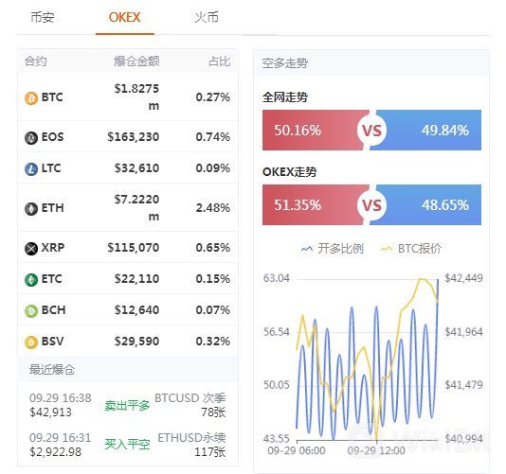Viewport: 506px width, 474px height.
Task: Toggle the BTC报价 chart legend
Action: [x=411, y=249]
